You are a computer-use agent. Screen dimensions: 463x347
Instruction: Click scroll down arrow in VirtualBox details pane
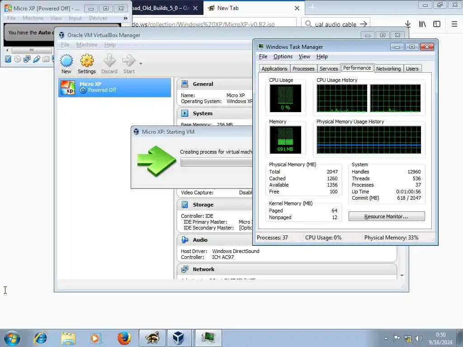402,275
